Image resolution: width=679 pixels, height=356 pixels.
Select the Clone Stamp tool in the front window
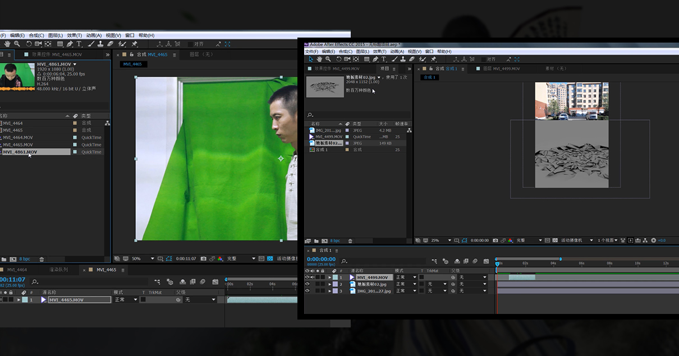(x=403, y=59)
